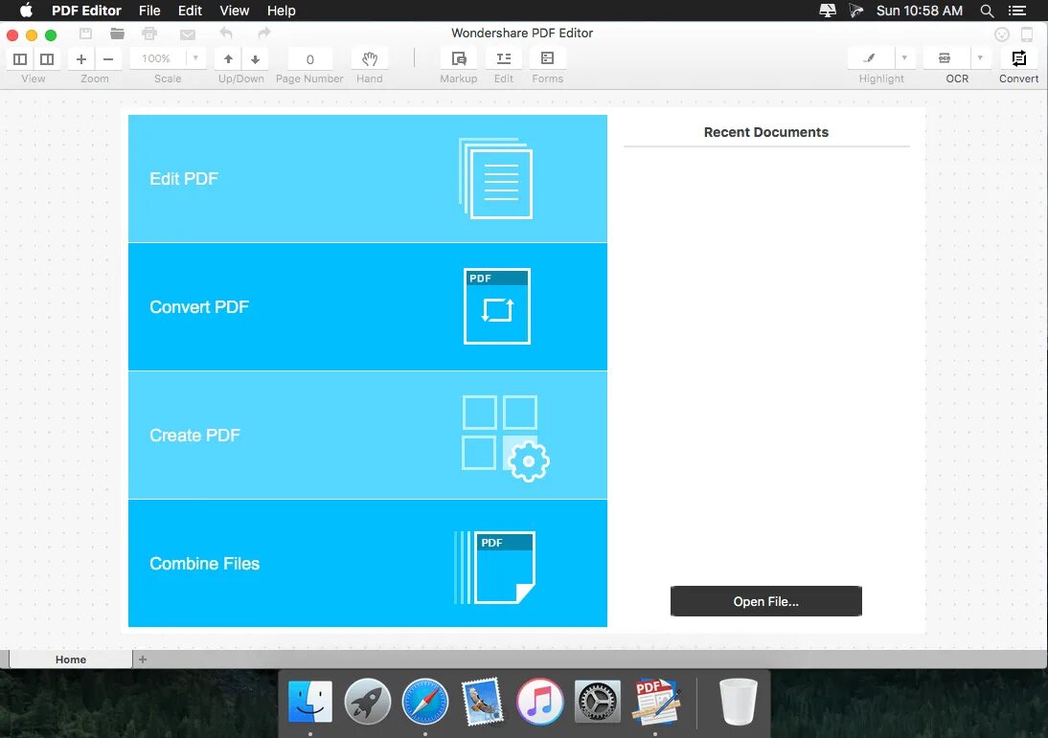The width and height of the screenshot is (1048, 738).
Task: Open the Help menu
Action: [281, 11]
